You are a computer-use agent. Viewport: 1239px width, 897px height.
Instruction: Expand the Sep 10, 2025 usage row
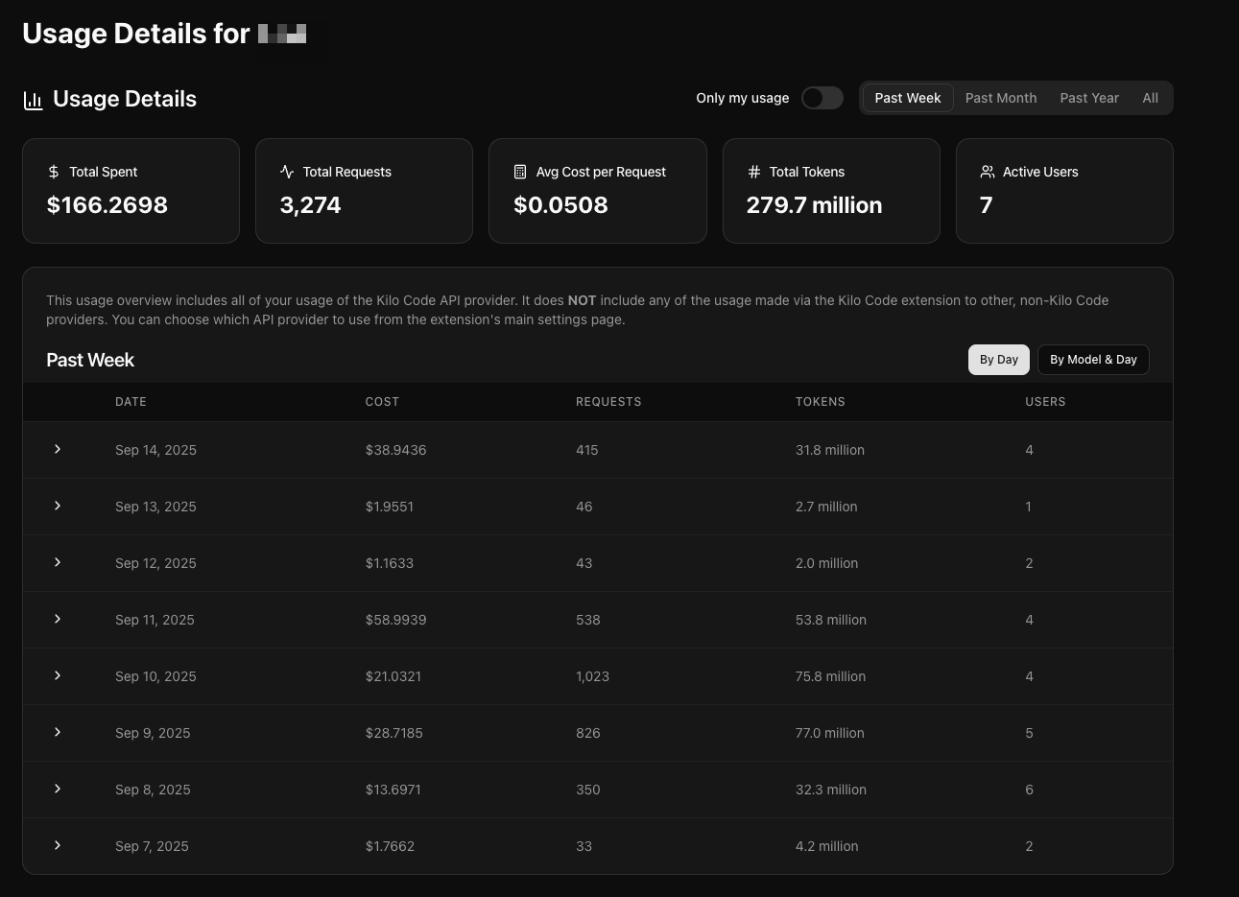pos(58,675)
